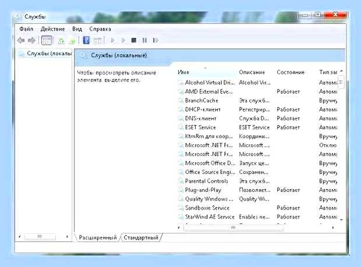Click the services list vertical scrollbar thumb
Viewport: 361px width, 267px height.
click(x=341, y=82)
